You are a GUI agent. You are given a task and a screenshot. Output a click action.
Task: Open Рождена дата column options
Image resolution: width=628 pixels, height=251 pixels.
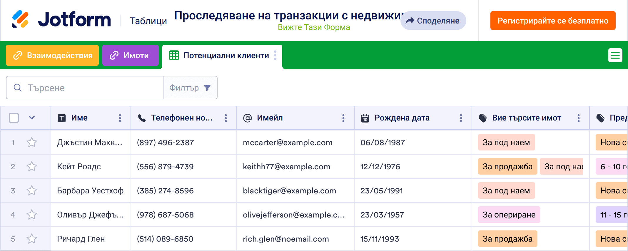pyautogui.click(x=461, y=118)
